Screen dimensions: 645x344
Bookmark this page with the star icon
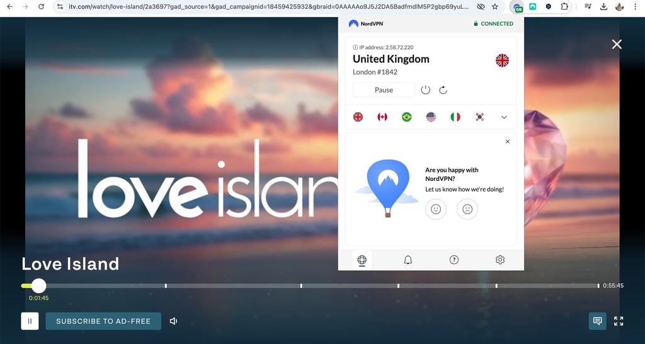point(495,6)
